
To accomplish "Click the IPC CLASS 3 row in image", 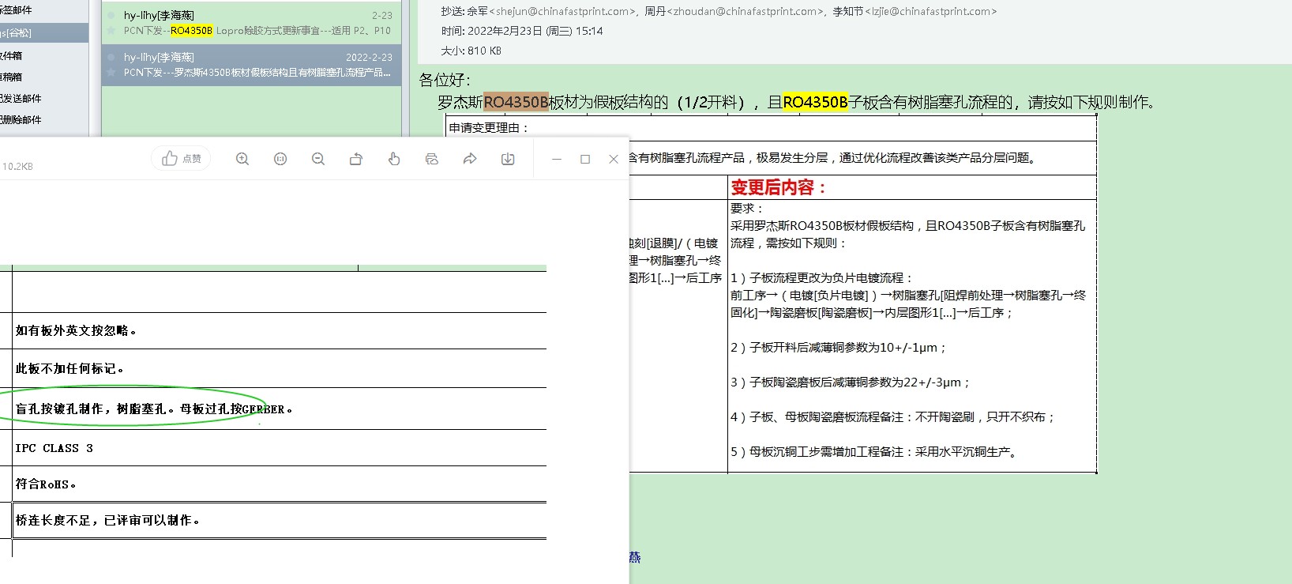I will click(279, 448).
